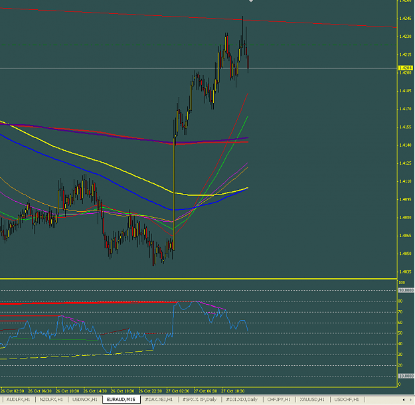415x405 pixels.
Task: Click the 26 Oct 10:30 time label
Action: 67,391
